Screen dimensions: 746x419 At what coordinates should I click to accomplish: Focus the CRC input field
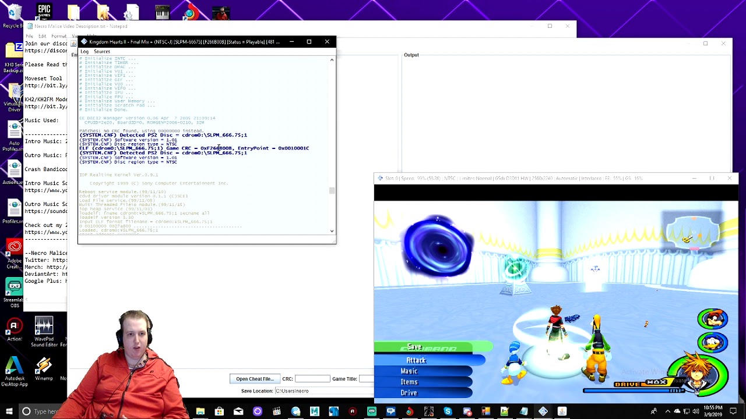click(x=312, y=379)
